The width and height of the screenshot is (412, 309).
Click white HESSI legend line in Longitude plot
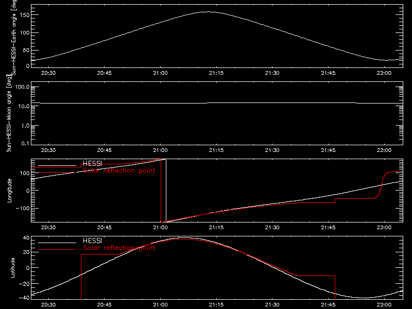(57, 165)
